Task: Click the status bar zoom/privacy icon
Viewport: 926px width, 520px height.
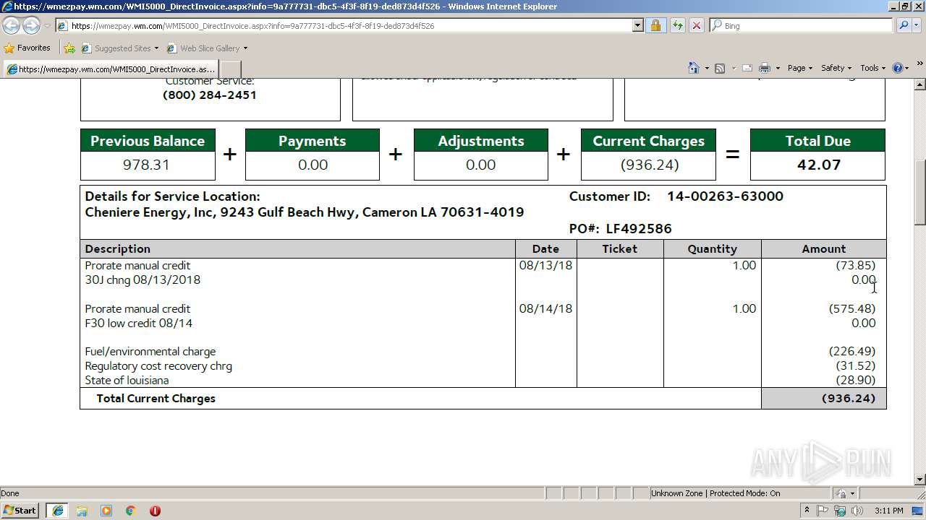Action: click(841, 493)
